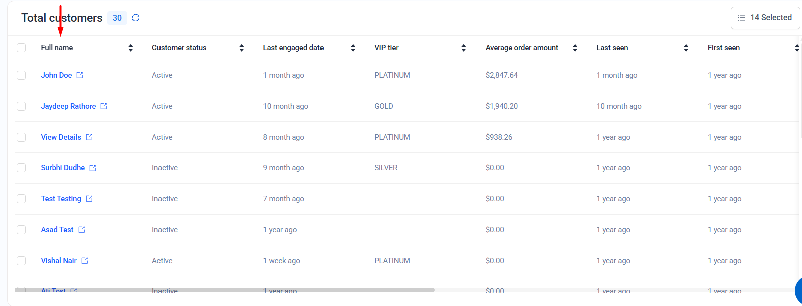Open Jaydeep Rathore customer profile link

(x=68, y=106)
